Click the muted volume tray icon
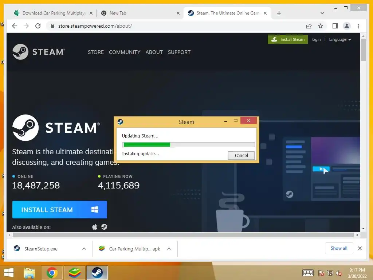Viewport: 373px width, 280px height. pyautogui.click(x=338, y=273)
